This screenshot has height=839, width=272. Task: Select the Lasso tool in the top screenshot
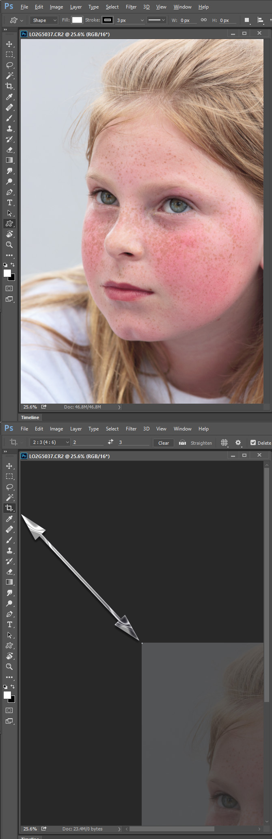tap(9, 65)
